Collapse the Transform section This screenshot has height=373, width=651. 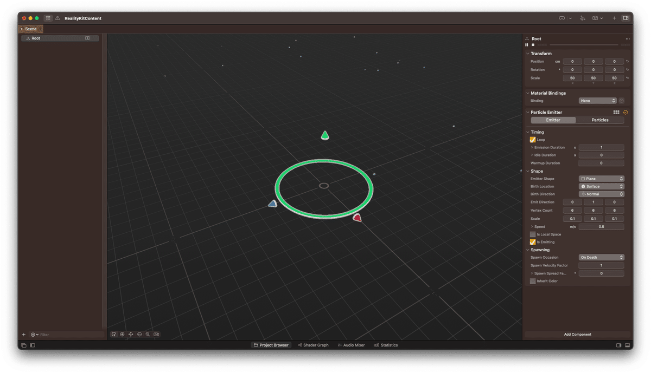click(x=528, y=54)
